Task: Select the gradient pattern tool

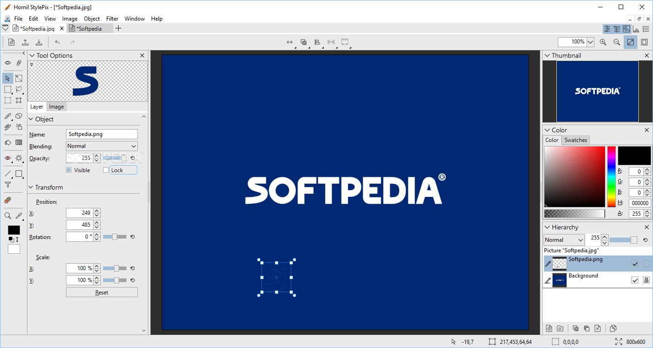Action: pyautogui.click(x=19, y=142)
